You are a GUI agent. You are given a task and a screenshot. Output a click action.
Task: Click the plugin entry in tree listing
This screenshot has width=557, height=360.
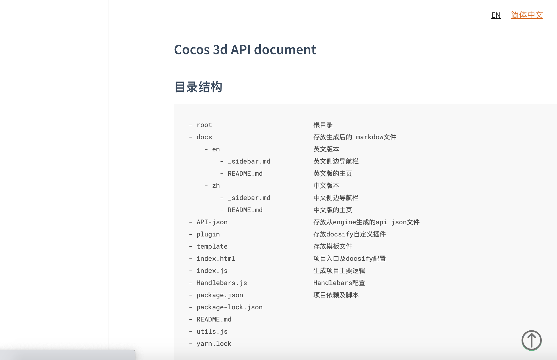pos(208,234)
